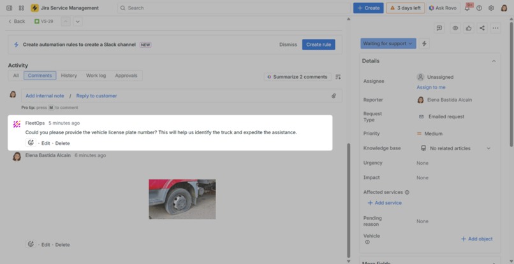The image size is (514, 264).
Task: Open the app switcher grid icon
Action: (x=21, y=8)
